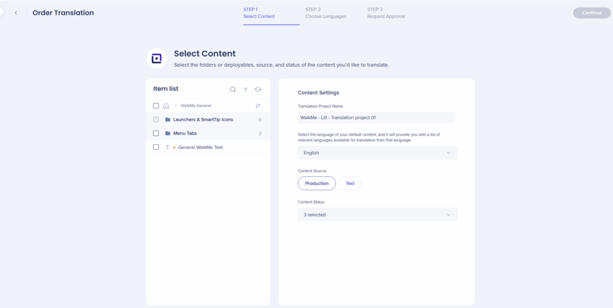
Task: Open the Item list filter icon
Action: pyautogui.click(x=245, y=89)
